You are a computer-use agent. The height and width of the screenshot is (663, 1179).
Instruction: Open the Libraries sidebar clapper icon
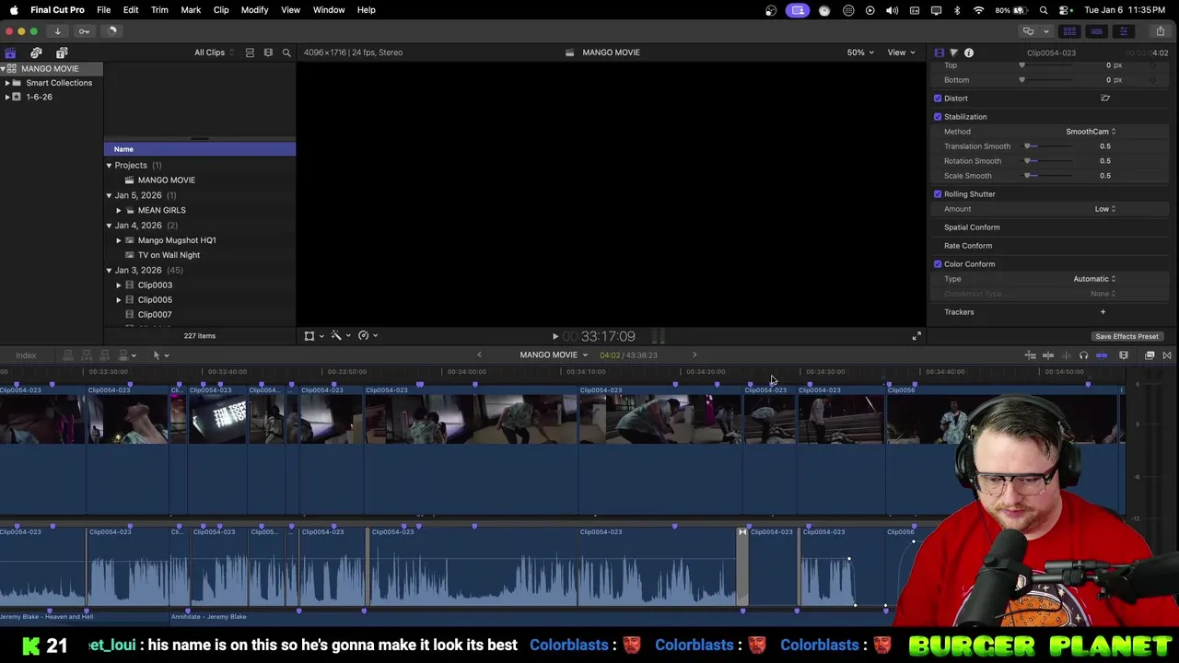tap(10, 53)
